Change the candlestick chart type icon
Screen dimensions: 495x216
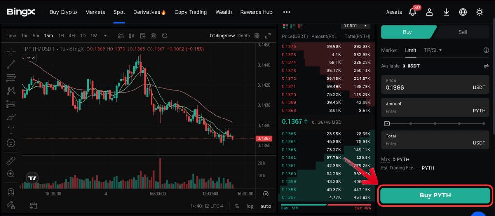click(131, 36)
